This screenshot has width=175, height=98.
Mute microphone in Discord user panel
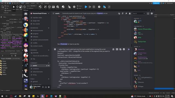point(43,87)
